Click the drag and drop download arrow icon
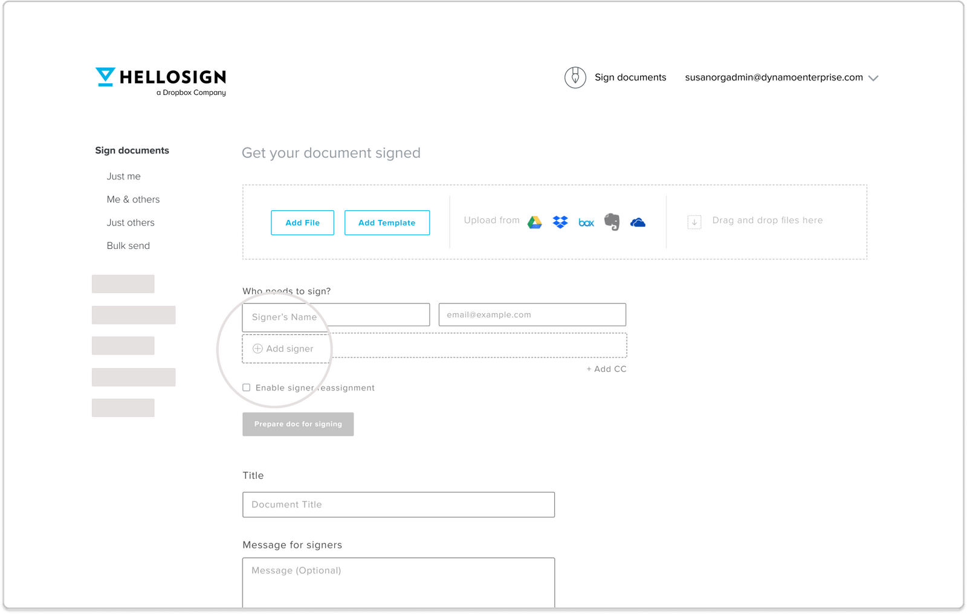 (694, 222)
